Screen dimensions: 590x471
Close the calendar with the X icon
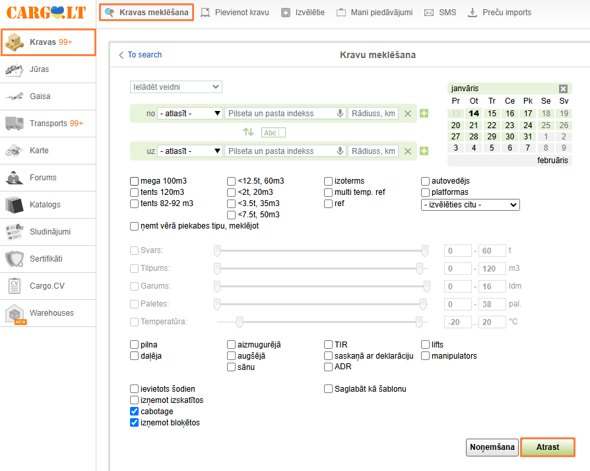(x=563, y=89)
